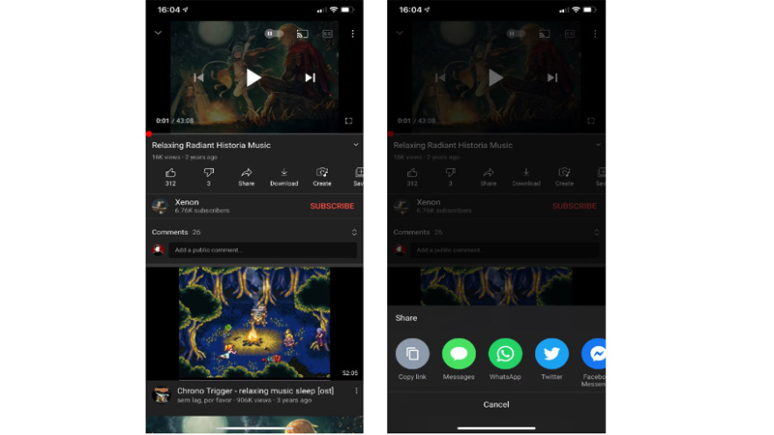The width and height of the screenshot is (774, 435).
Task: Share via Facebook Messenger icon
Action: tap(595, 354)
